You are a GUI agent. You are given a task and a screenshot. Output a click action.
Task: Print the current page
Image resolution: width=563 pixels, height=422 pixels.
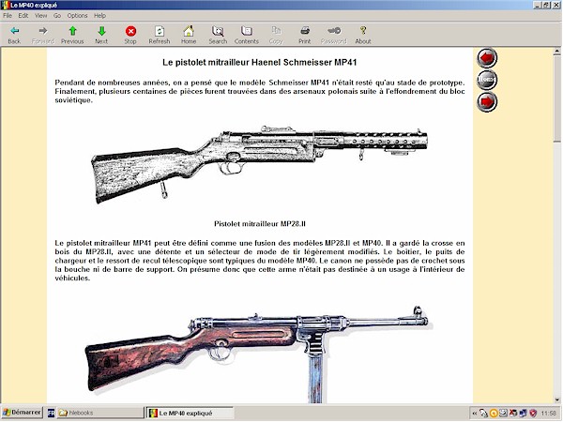click(304, 35)
